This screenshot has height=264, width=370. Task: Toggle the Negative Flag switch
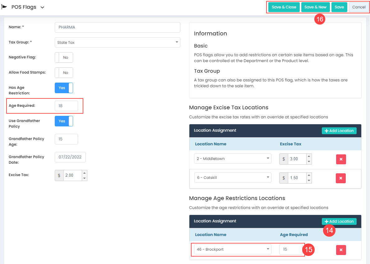[x=64, y=57]
